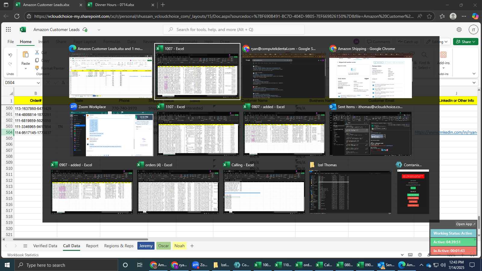Open the Edge favorites list icon
The width and height of the screenshot is (482, 271).
[x=442, y=16]
